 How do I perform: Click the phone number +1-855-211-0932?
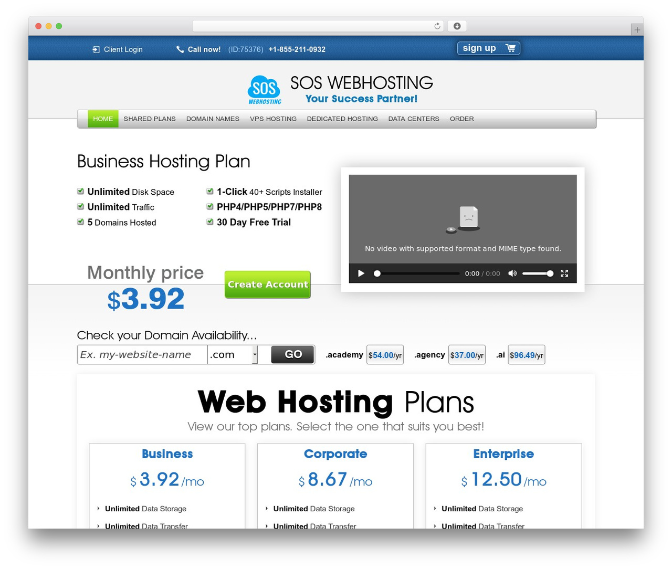click(x=297, y=49)
